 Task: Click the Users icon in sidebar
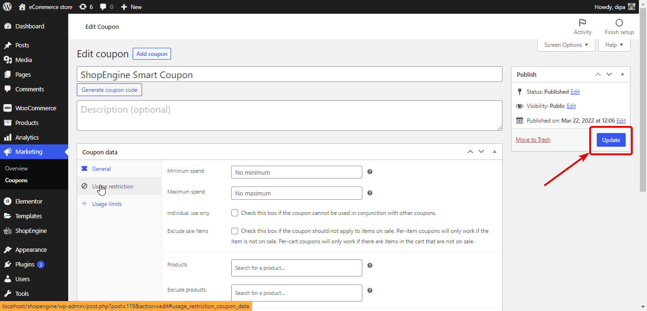8,279
